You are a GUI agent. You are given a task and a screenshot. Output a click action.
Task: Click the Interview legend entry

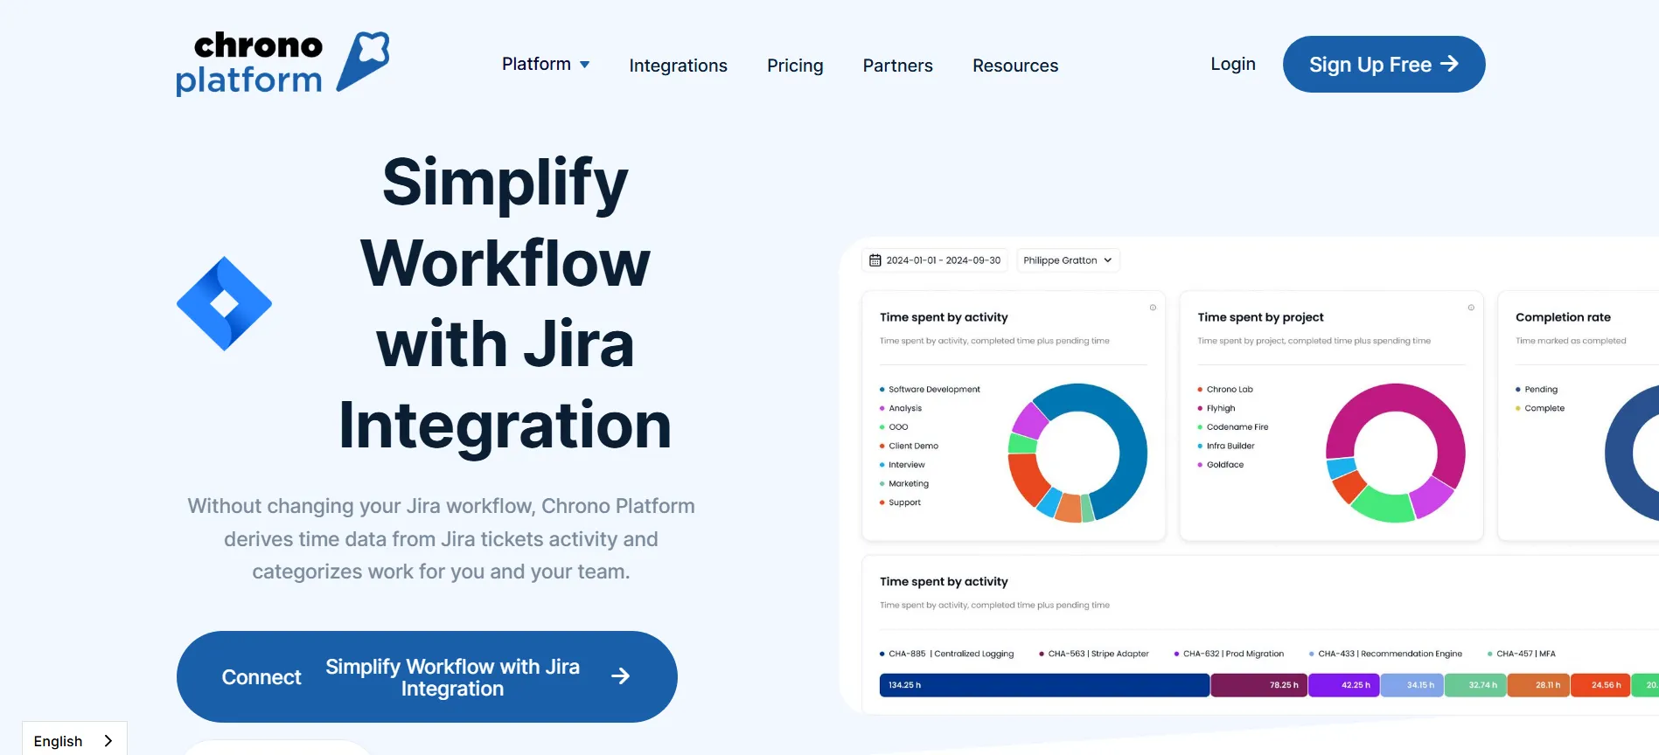point(902,465)
